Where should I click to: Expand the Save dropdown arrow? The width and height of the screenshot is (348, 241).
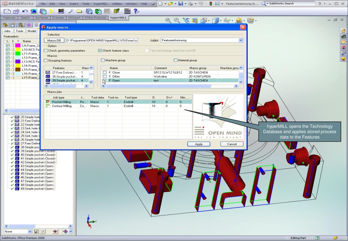coord(185,4)
